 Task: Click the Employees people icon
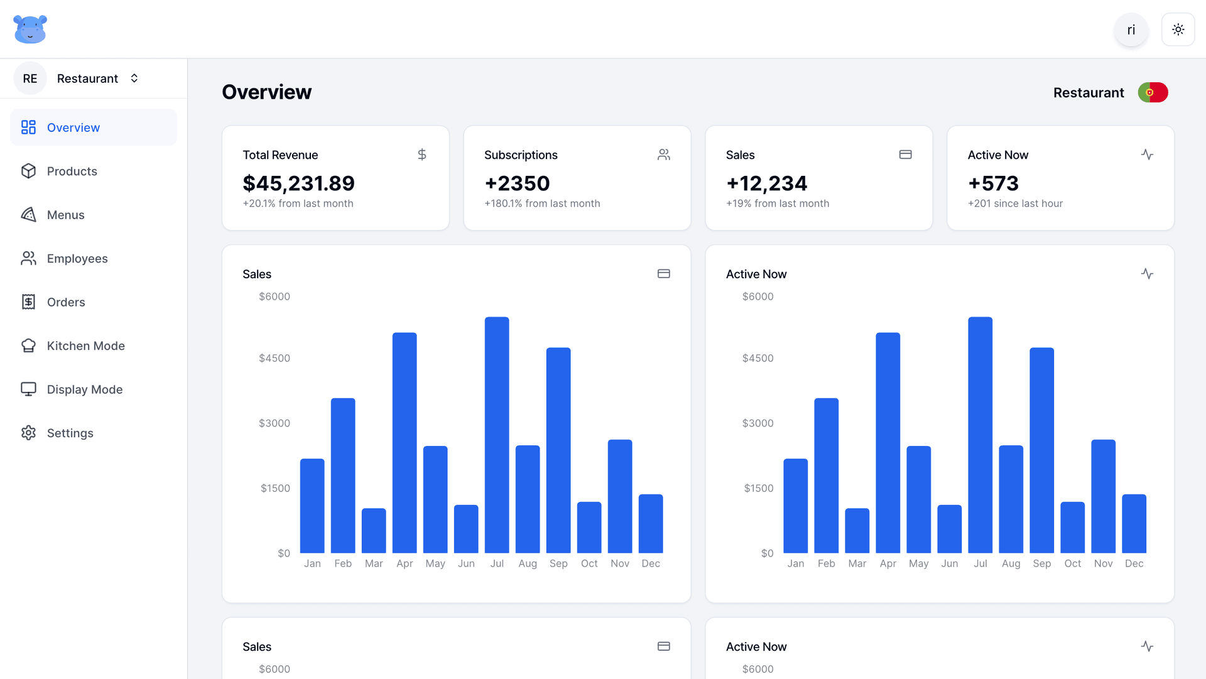(x=28, y=258)
